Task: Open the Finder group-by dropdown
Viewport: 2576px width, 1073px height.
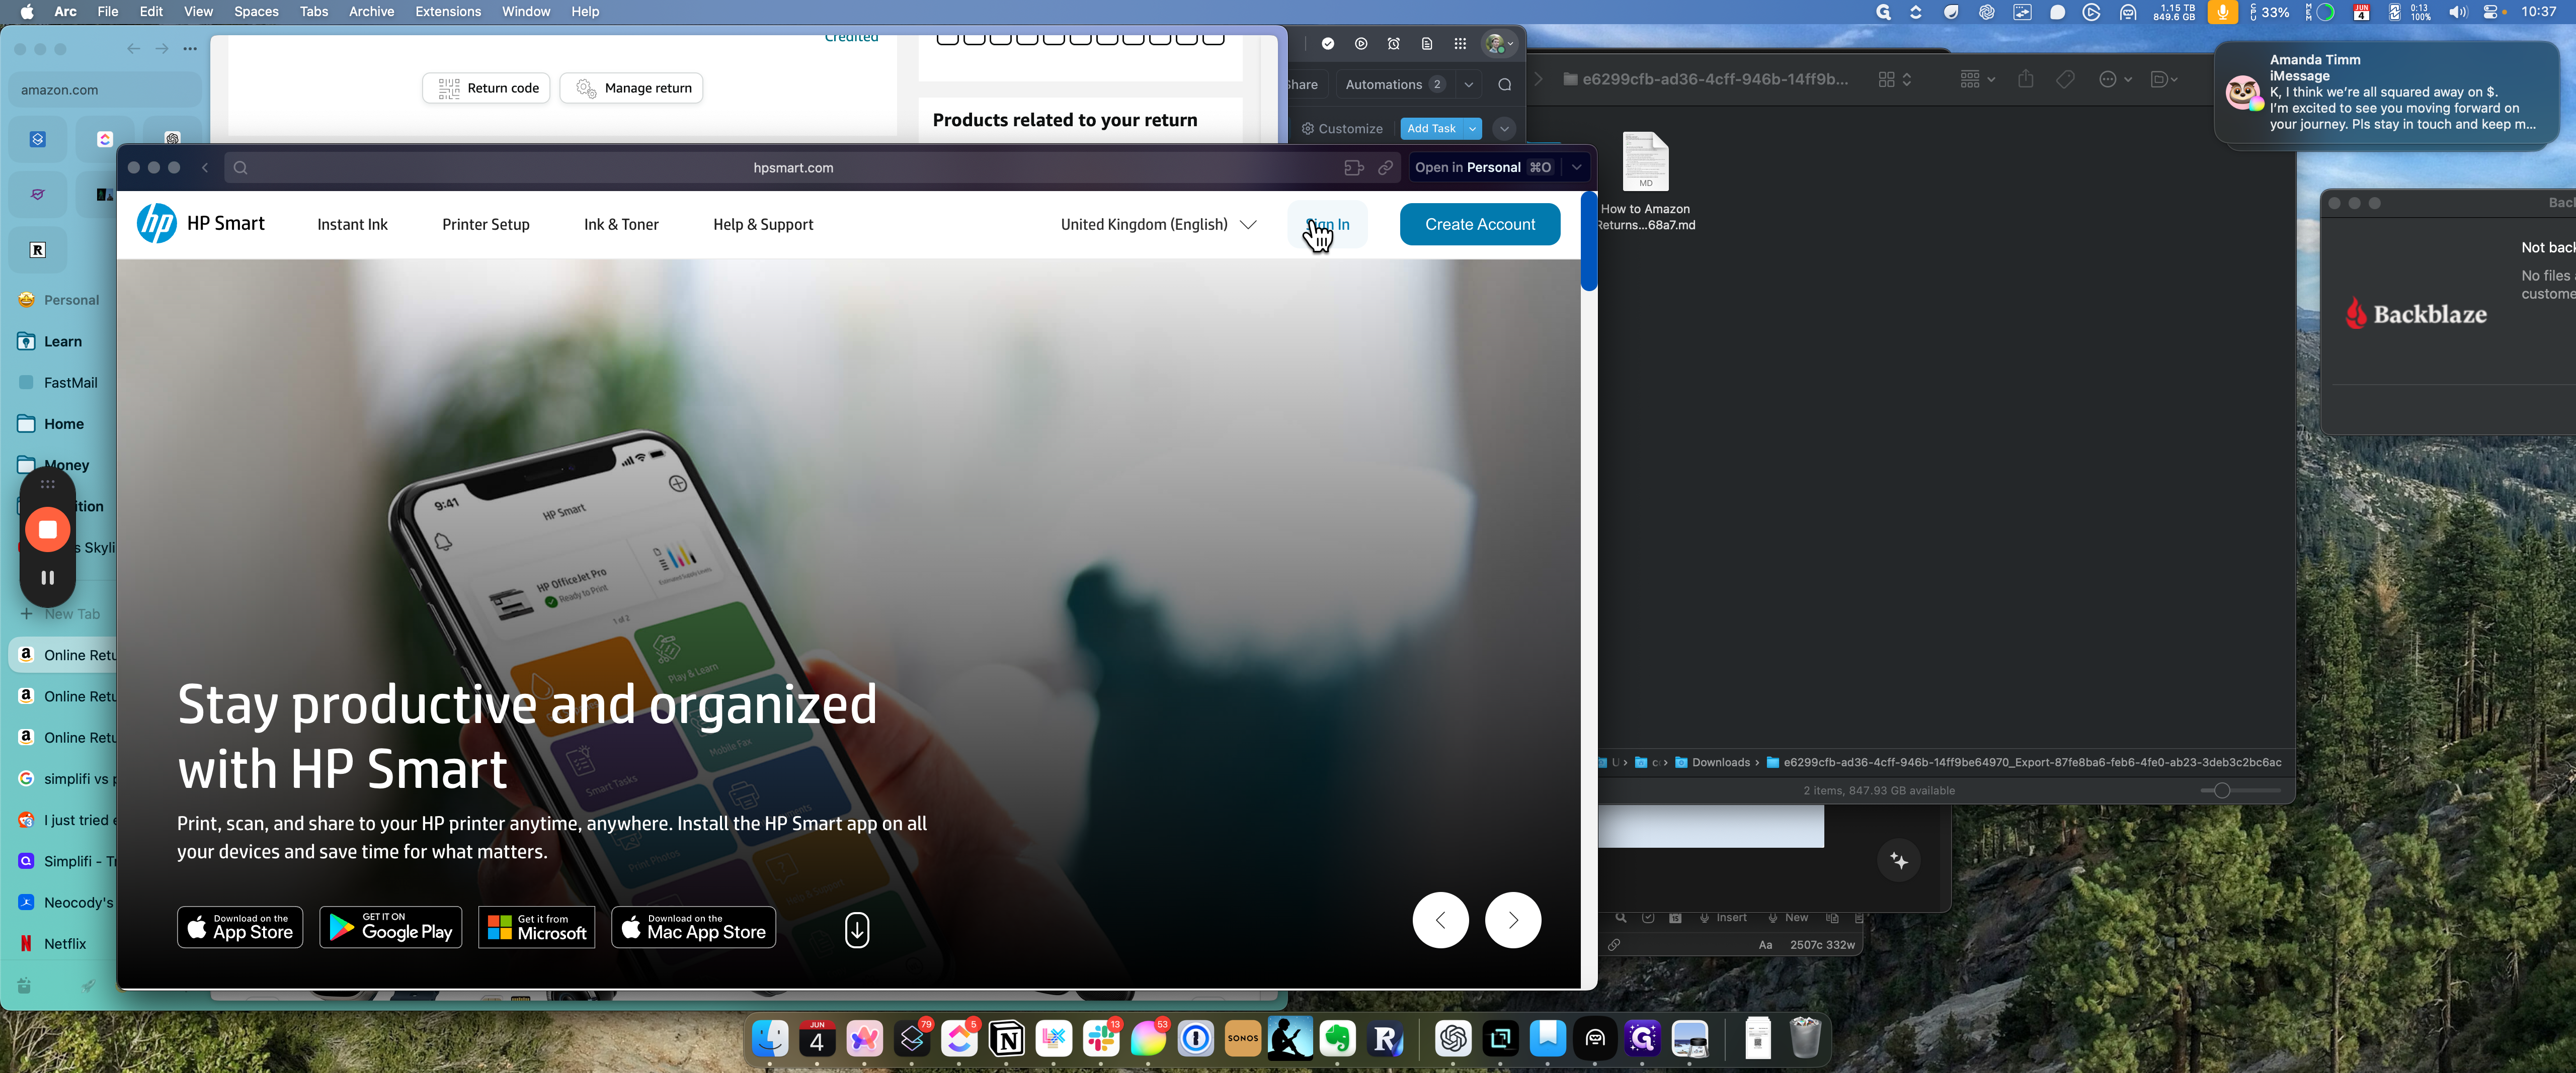Action: (1978, 79)
